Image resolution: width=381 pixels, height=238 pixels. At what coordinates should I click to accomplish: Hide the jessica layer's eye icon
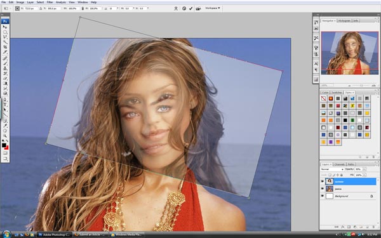coord(323,188)
